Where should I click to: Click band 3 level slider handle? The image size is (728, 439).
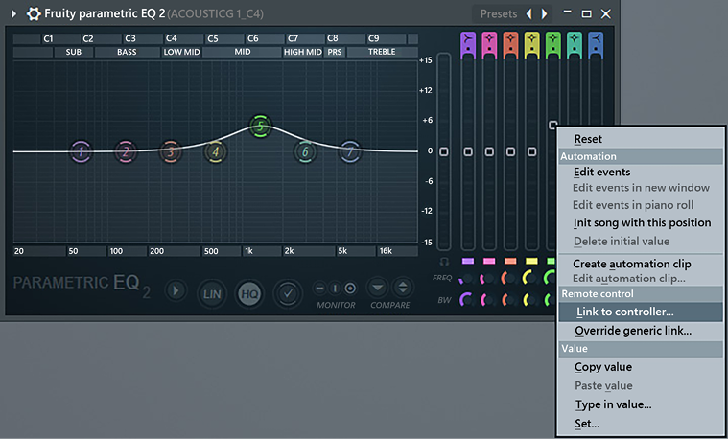coord(510,151)
